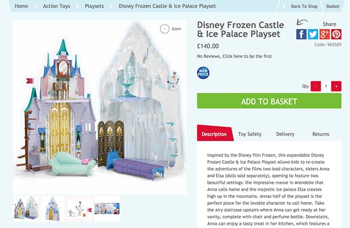This screenshot has height=228, width=350.
Task: Share the product via Google Plus icon
Action: click(325, 34)
